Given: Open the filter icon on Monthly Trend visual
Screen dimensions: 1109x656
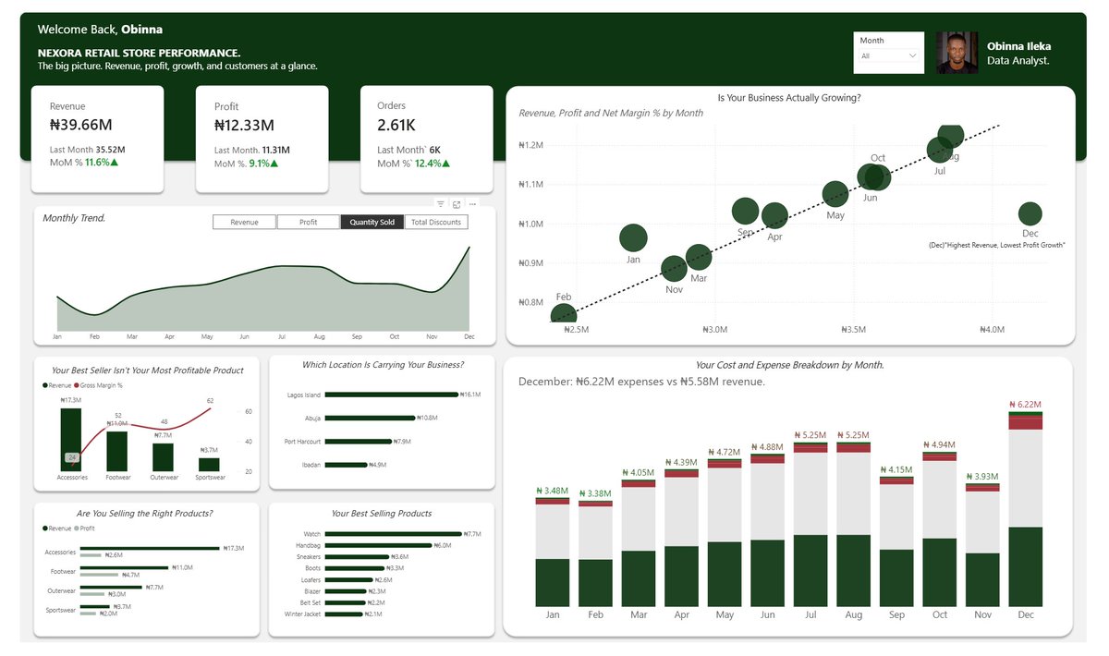Looking at the screenshot, I should pyautogui.click(x=441, y=204).
